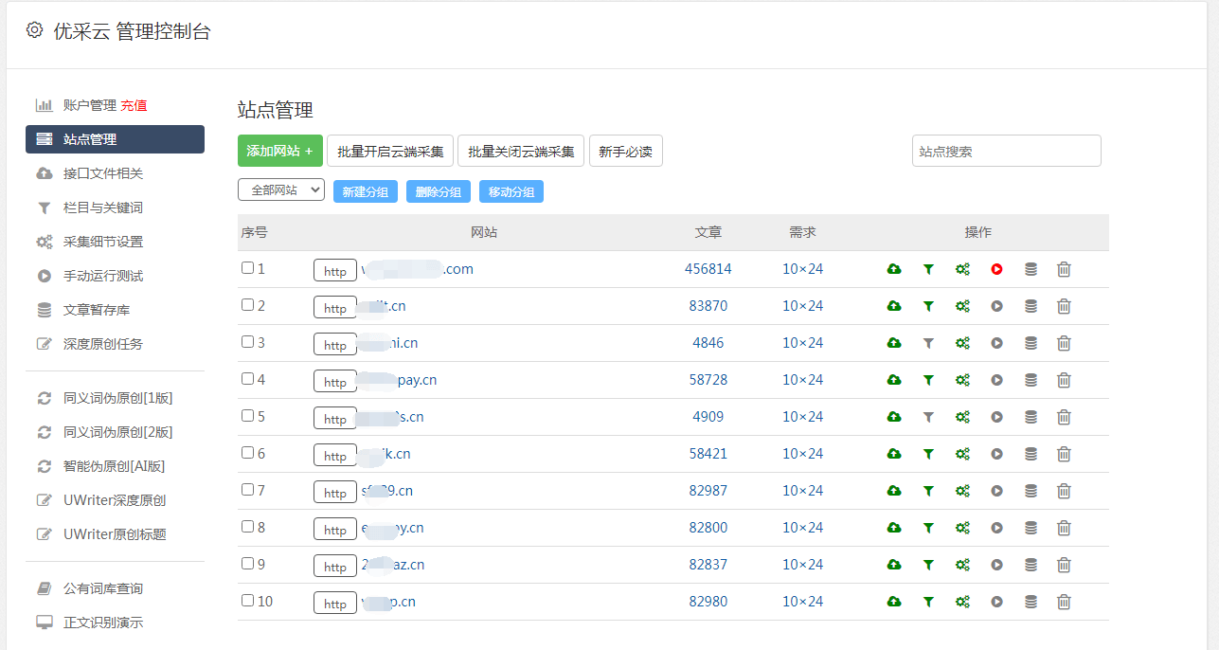Click the trash delete icon on row 5
This screenshot has height=650, width=1219.
[x=1064, y=417]
